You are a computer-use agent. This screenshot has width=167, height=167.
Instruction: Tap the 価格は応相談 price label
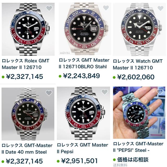click(x=133, y=160)
